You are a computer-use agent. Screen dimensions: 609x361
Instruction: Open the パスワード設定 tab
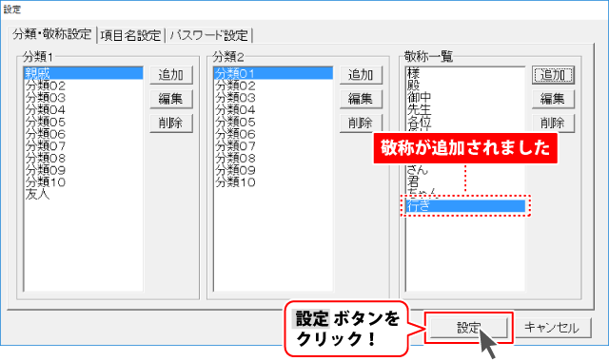(209, 35)
